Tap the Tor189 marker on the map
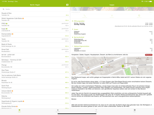Screen dimensions: 154x115 pos(74,73)
